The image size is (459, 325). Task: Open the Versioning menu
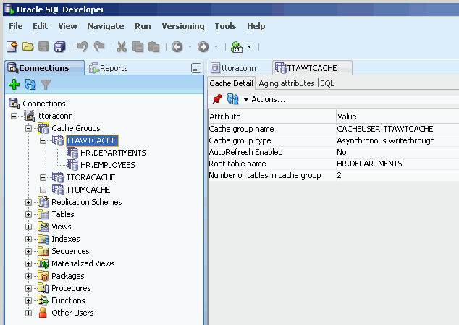pos(183,26)
